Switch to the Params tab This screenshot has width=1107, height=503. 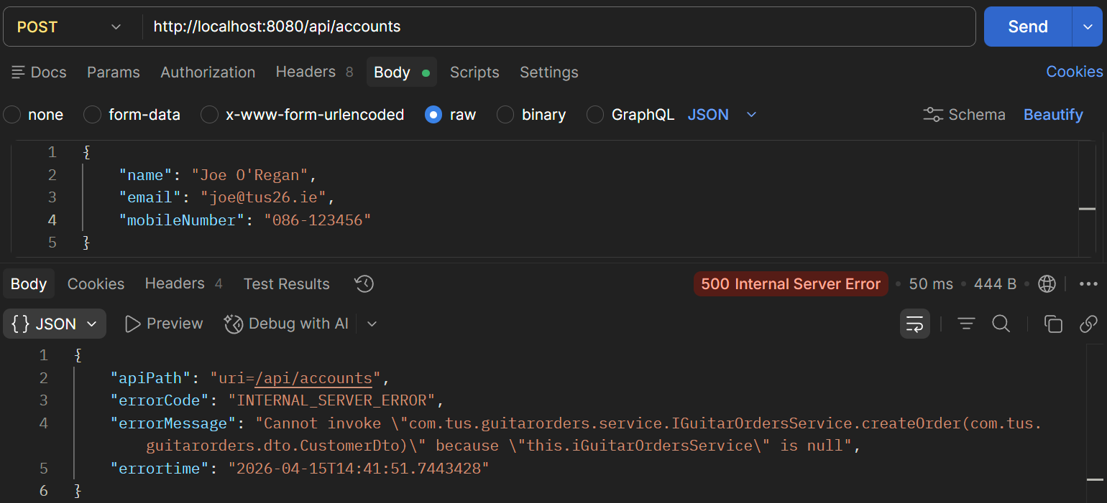point(114,72)
